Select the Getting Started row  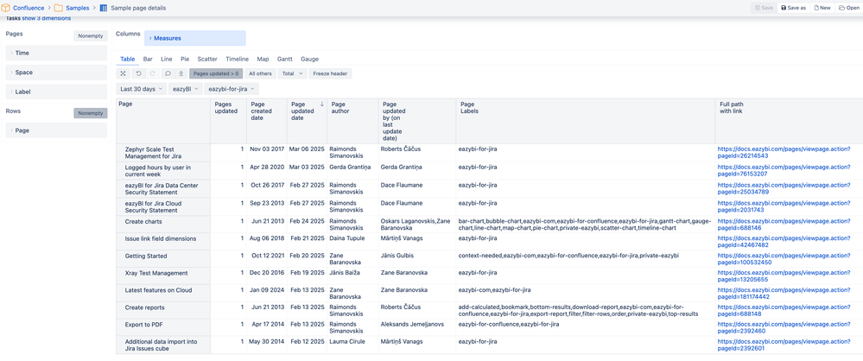(x=163, y=258)
